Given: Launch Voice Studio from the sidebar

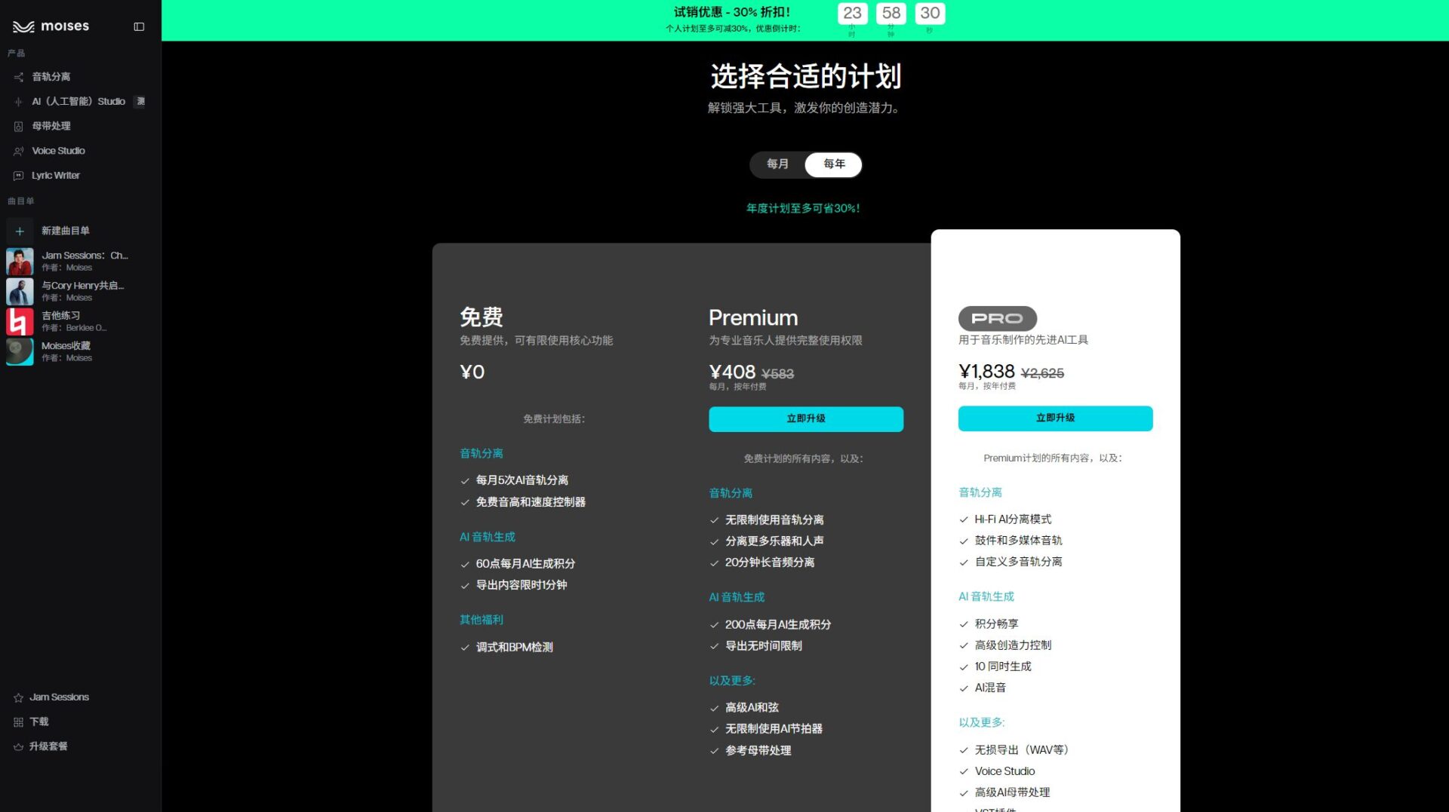Looking at the screenshot, I should (57, 150).
